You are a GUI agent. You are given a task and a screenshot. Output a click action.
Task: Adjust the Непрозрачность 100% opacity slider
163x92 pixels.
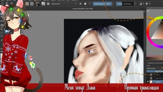102,4
